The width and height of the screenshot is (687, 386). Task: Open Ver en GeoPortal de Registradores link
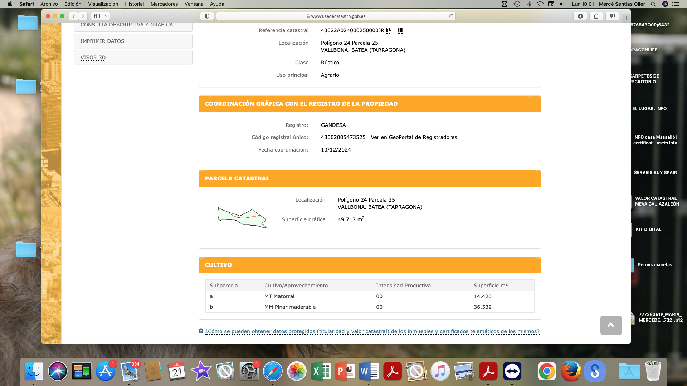(x=414, y=137)
